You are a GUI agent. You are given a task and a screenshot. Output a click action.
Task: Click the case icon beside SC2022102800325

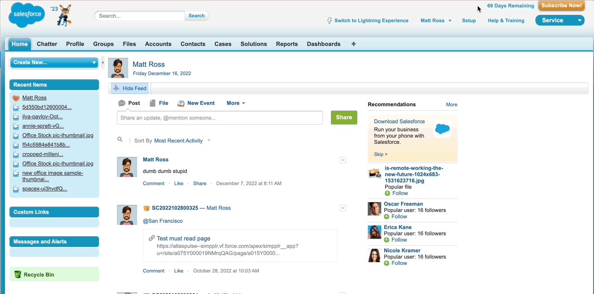(x=146, y=208)
